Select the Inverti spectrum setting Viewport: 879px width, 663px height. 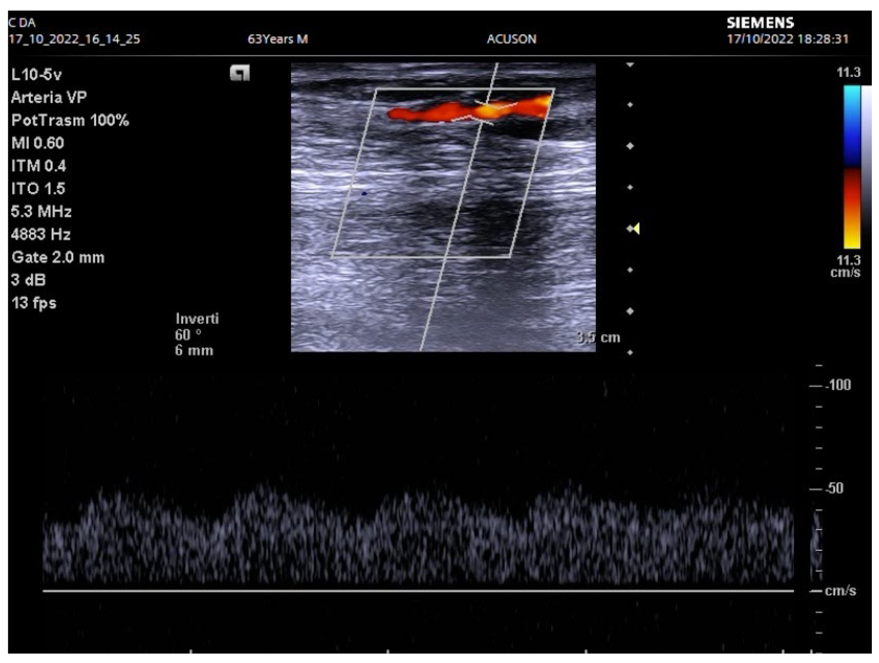tap(197, 318)
